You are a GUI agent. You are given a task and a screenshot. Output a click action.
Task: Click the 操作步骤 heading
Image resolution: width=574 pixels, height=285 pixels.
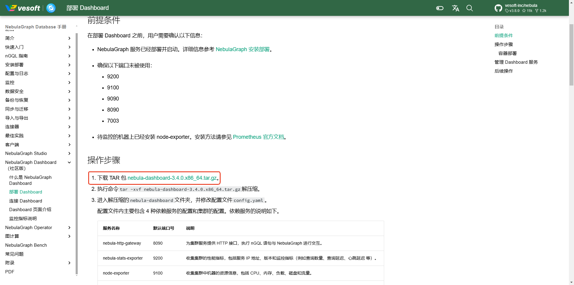point(104,160)
